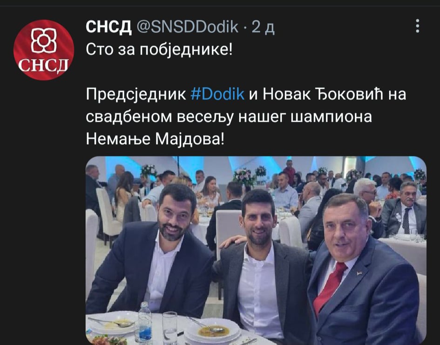
Task: Open the СНСД display name link
Action: click(109, 27)
